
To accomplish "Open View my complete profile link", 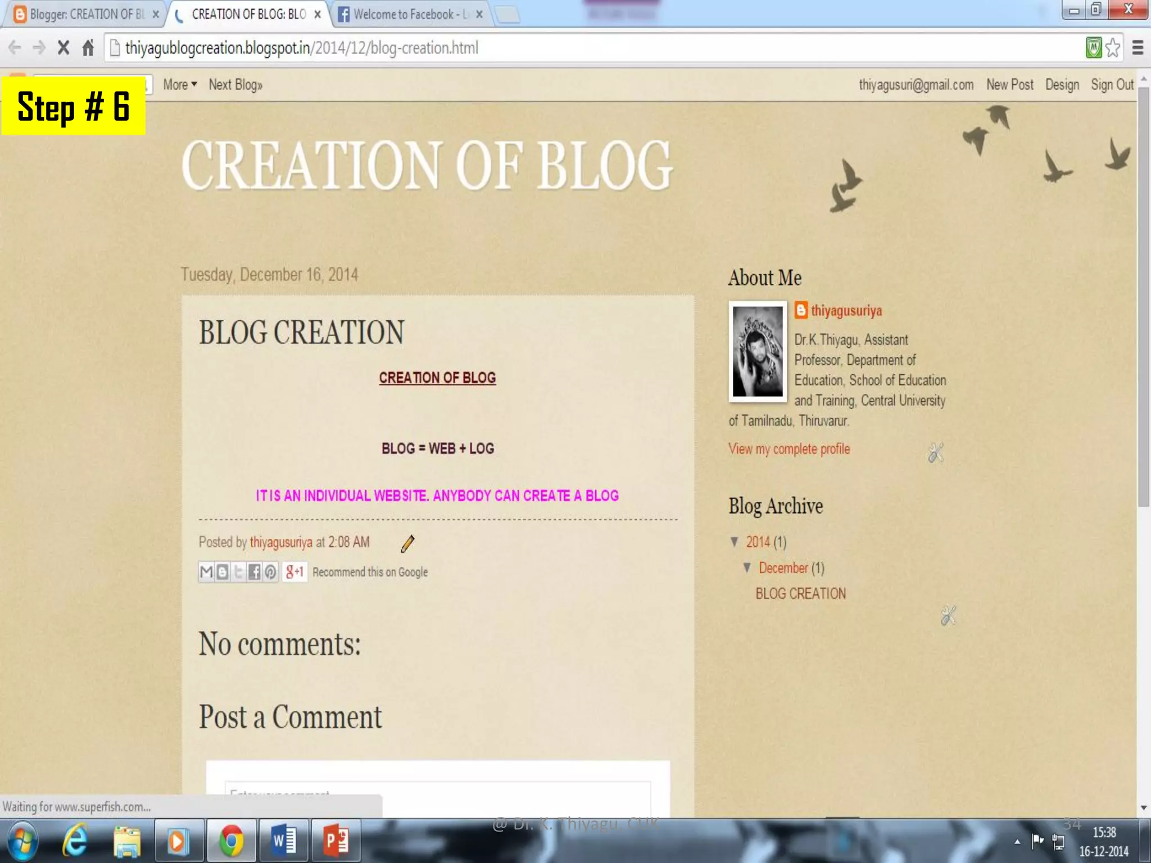I will 789,449.
